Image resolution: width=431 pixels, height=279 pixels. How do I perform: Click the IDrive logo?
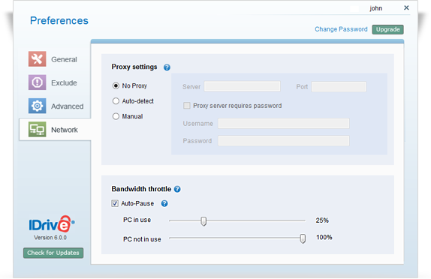(52, 224)
